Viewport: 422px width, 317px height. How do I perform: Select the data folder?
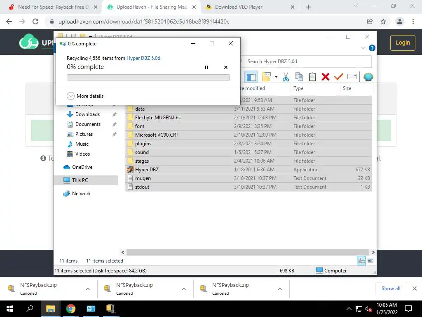[249, 109]
